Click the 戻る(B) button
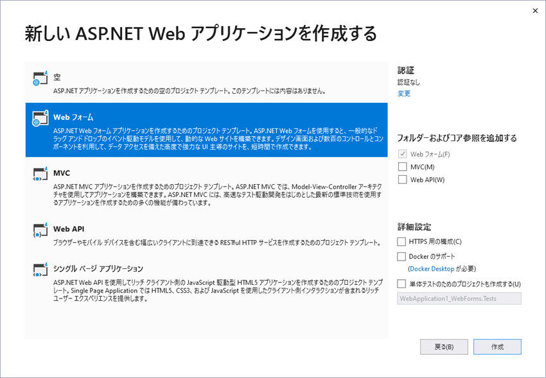The height and width of the screenshot is (378, 546). pyautogui.click(x=444, y=347)
